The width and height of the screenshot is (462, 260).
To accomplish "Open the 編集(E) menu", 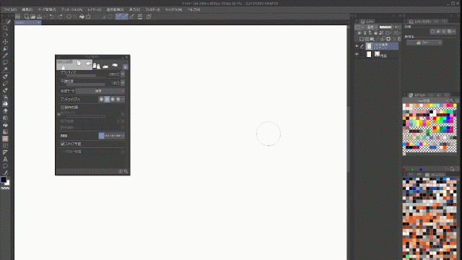I will tap(27, 9).
